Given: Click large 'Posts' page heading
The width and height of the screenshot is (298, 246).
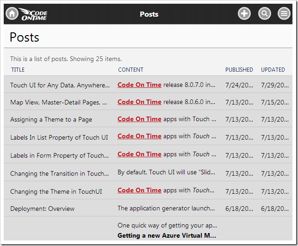Looking at the screenshot, I should click(x=25, y=37).
